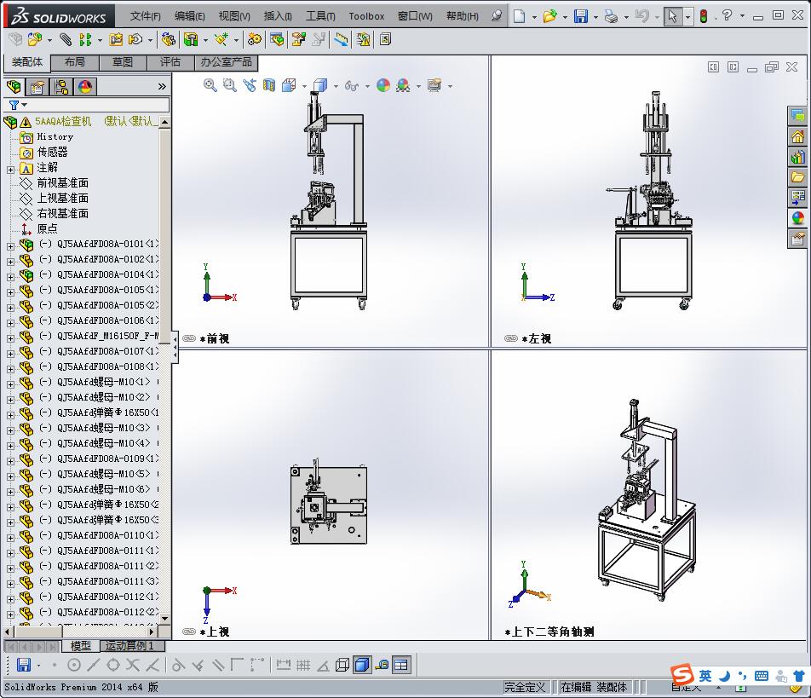
Task: Click the Insert Components icon in assembly toolbar
Action: 34,39
